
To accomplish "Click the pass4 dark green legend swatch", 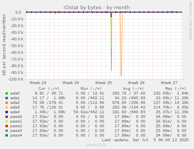I will [x=7, y=135].
